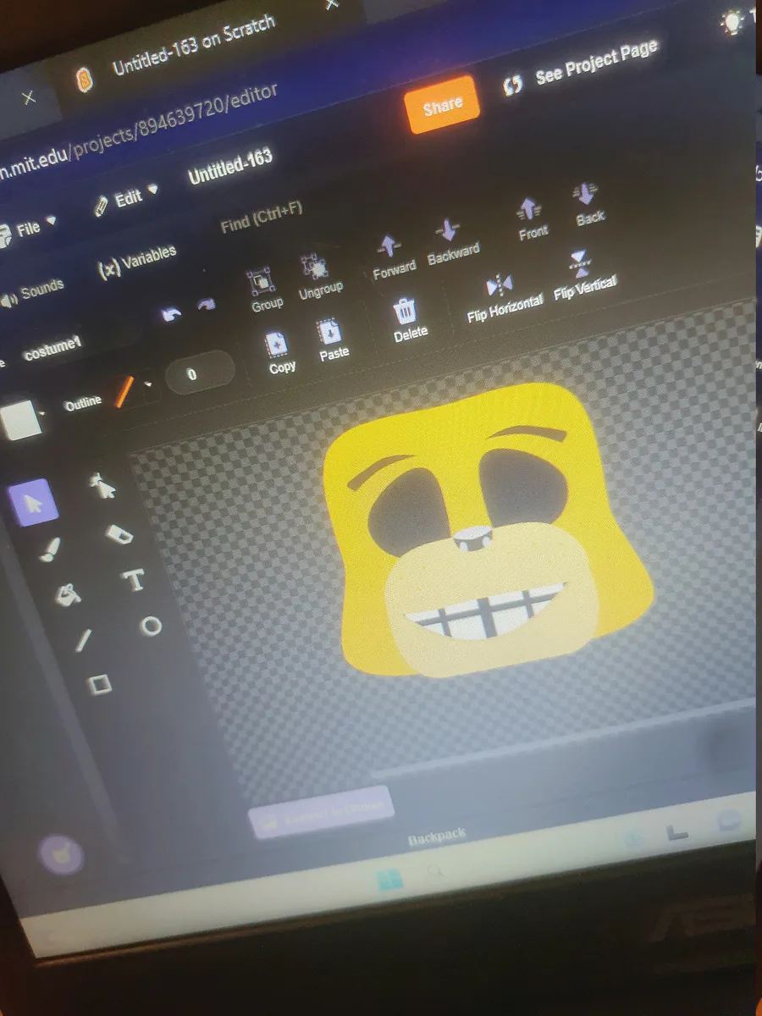Pick the Brush tool
Viewport: 762px width, 1016px height.
coord(49,550)
